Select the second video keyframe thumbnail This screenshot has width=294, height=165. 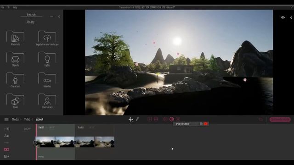pyautogui.click(x=65, y=142)
